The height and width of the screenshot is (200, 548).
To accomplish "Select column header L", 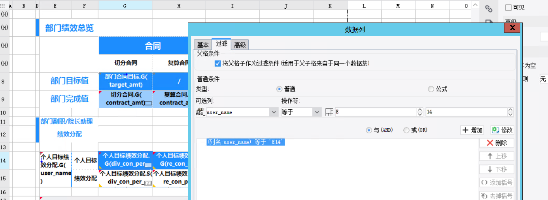I will 364,5.
